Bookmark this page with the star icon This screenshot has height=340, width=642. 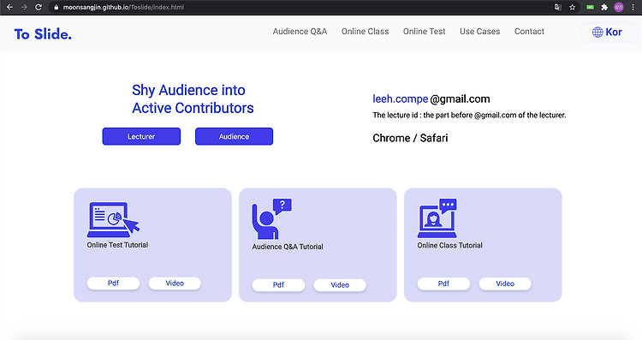[x=573, y=7]
